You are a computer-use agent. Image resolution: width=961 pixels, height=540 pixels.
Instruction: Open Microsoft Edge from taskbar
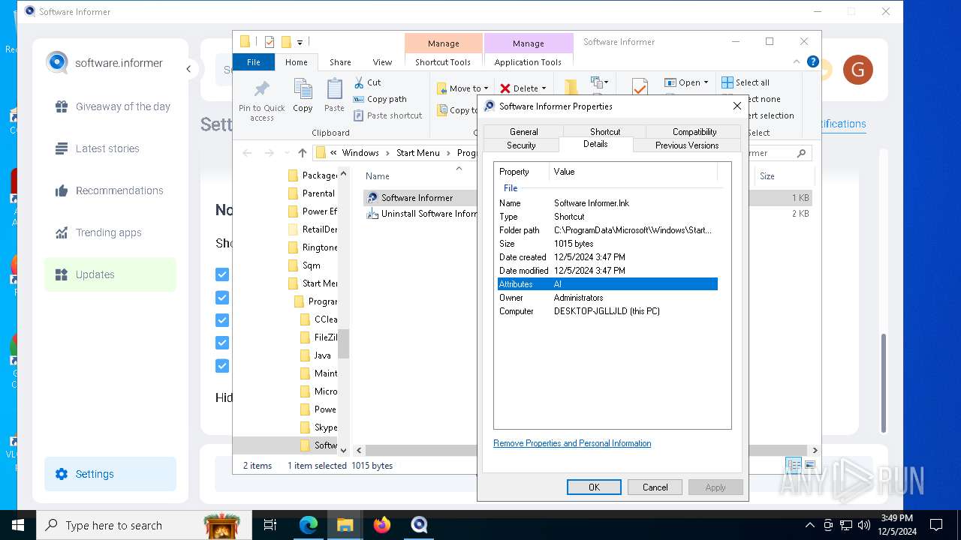(x=309, y=525)
